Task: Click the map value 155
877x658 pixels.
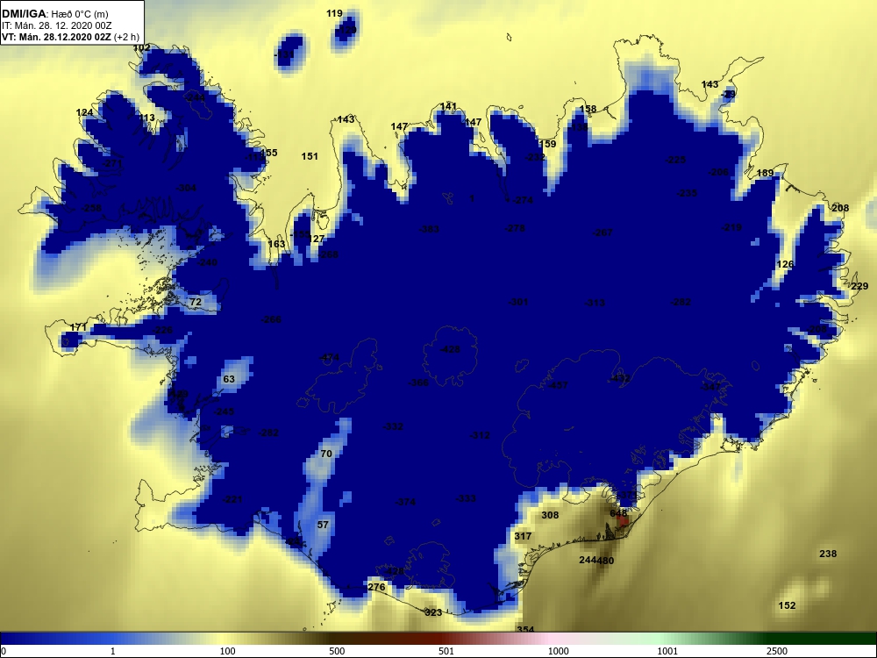Action: click(x=269, y=153)
